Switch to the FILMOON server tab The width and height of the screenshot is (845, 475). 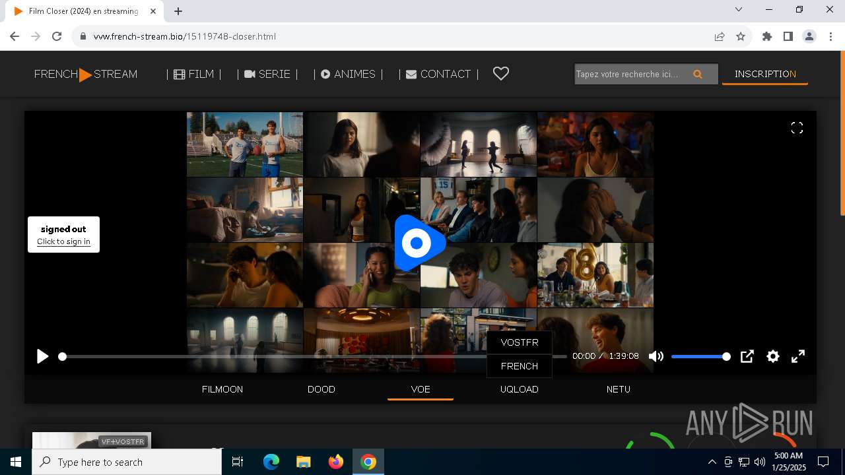point(222,389)
